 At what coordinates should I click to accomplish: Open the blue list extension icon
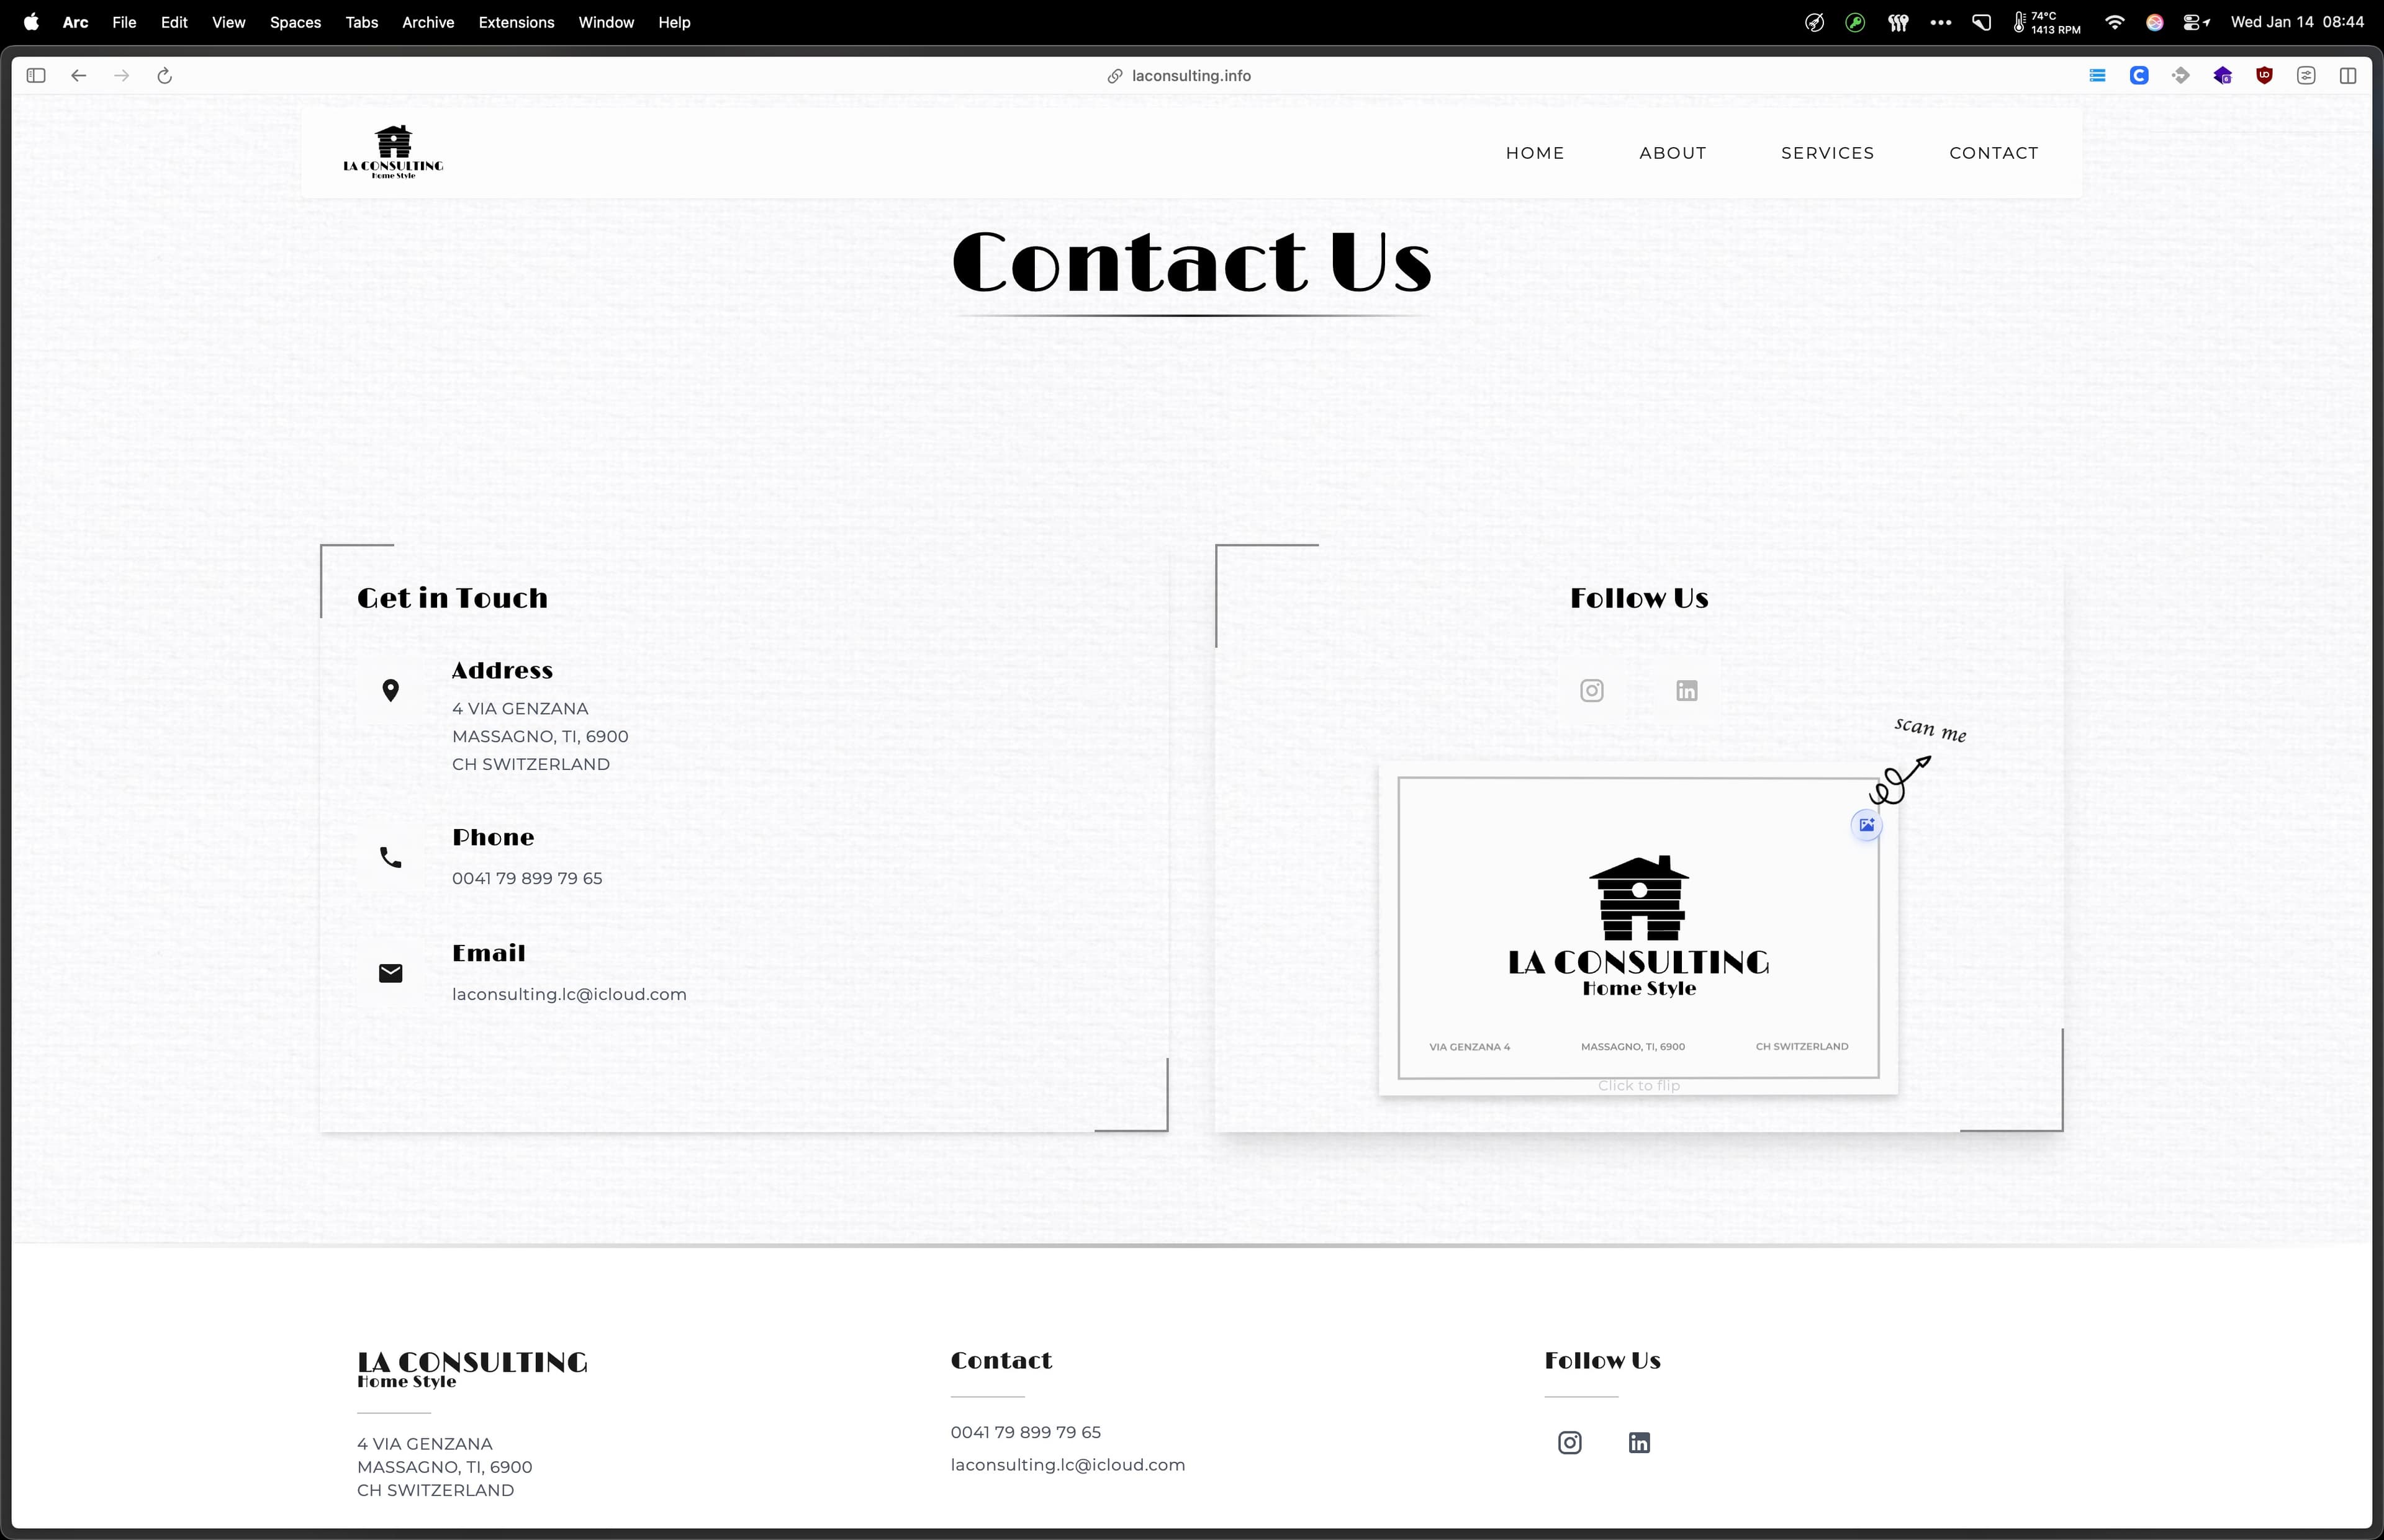coord(2098,76)
